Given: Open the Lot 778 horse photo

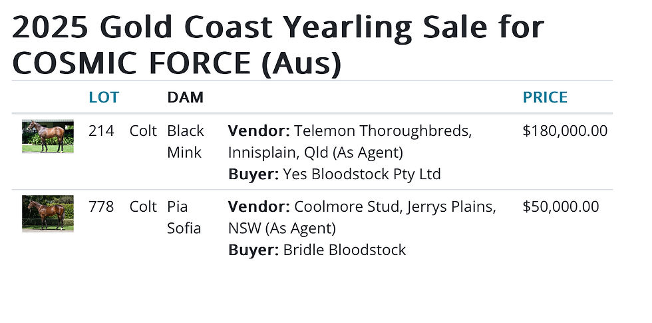Looking at the screenshot, I should [x=48, y=213].
